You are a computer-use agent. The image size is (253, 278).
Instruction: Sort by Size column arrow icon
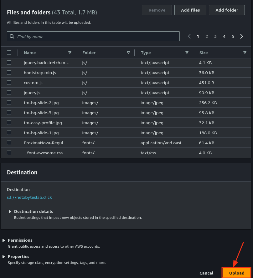[x=245, y=53]
